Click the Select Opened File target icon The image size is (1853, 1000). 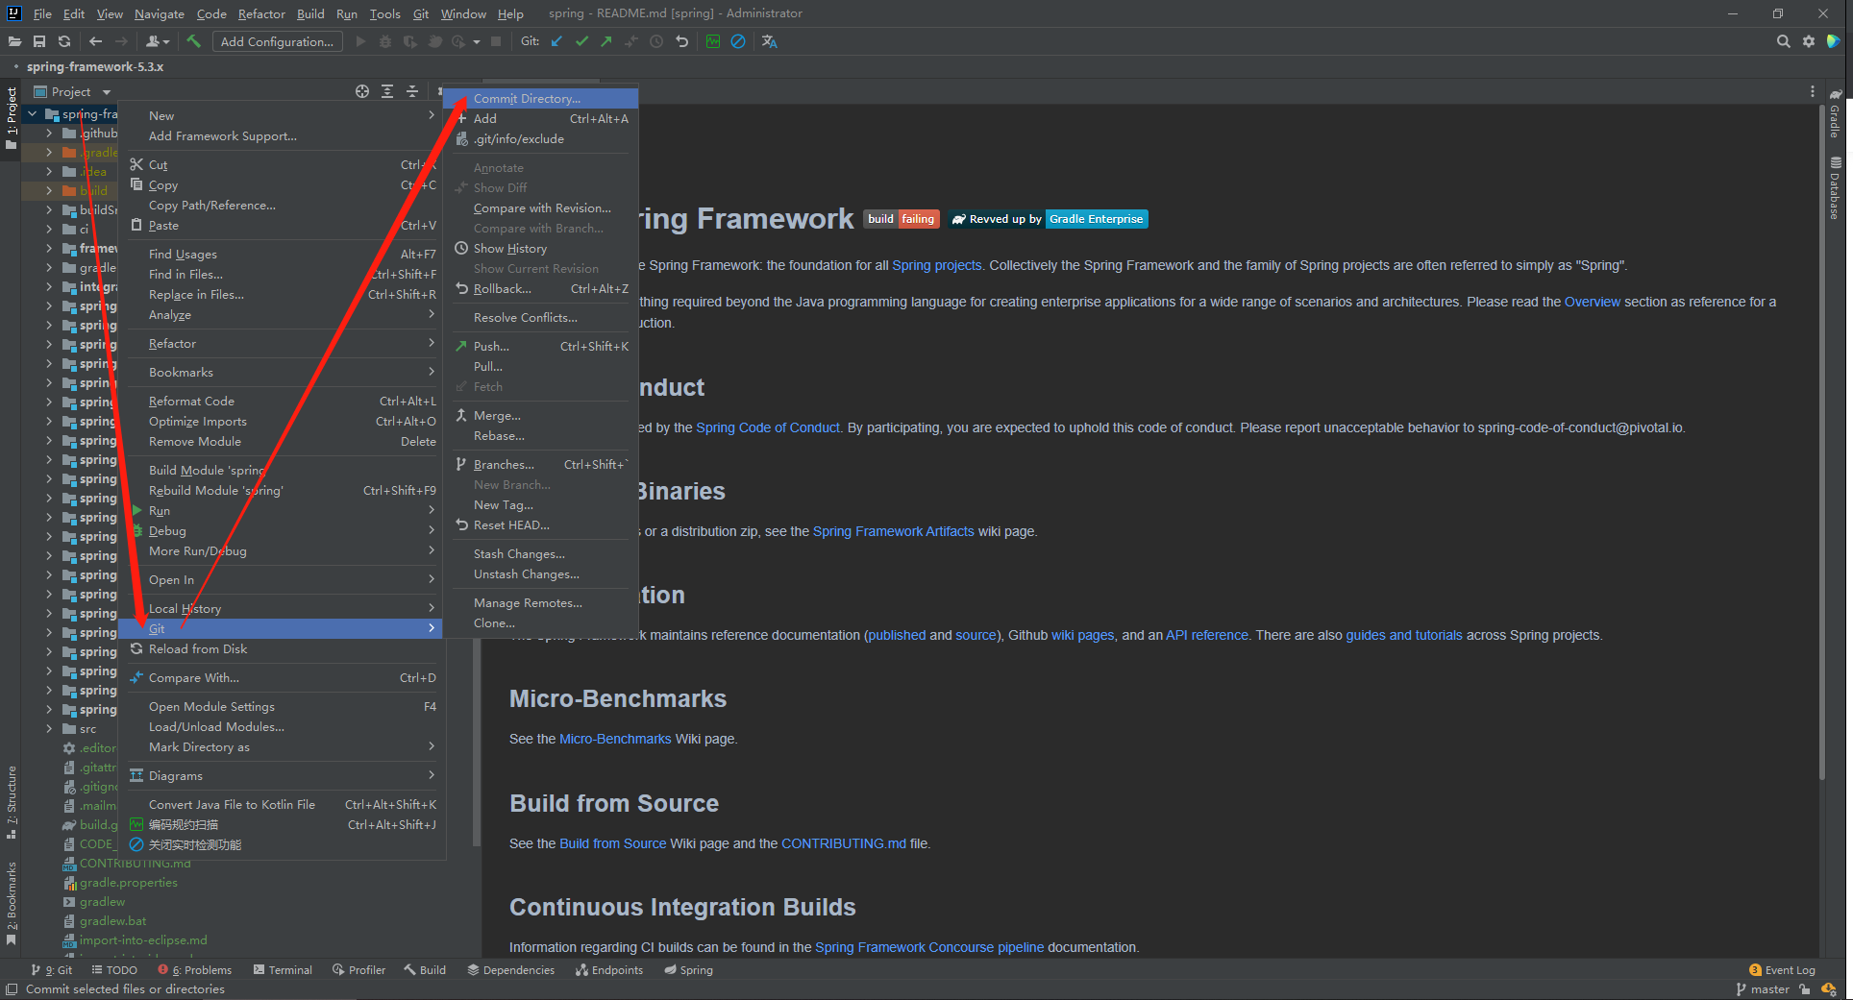pos(362,91)
